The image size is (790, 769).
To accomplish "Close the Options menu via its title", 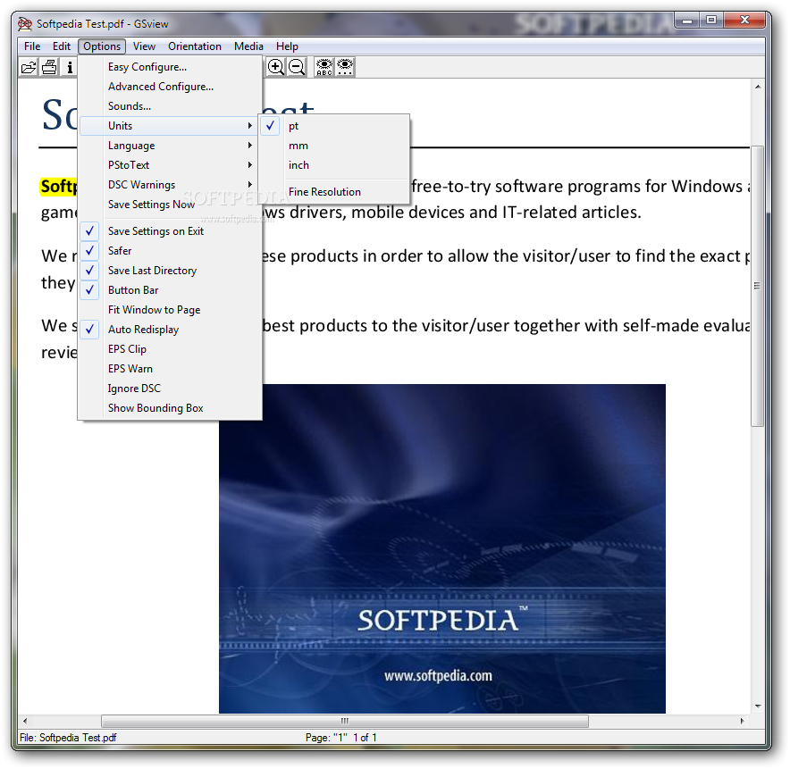I will coord(102,46).
